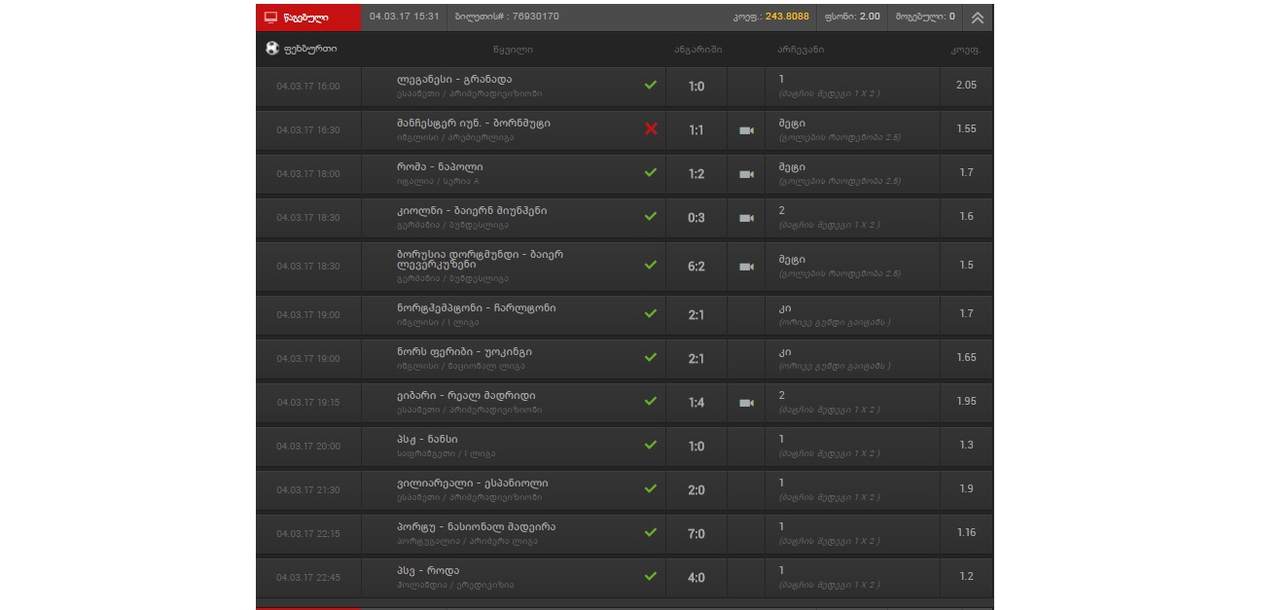Click green checkmark in ნორს ფერიბი - უოკინგი row
Screen dimensions: 1287x610
point(651,357)
